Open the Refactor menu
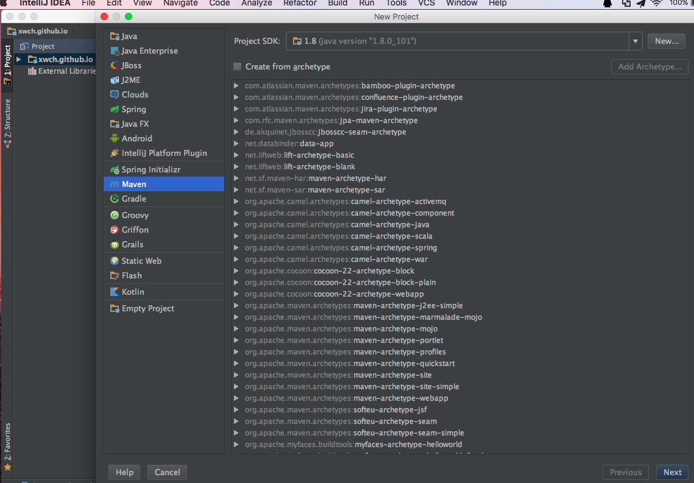This screenshot has width=694, height=483. coord(300,3)
